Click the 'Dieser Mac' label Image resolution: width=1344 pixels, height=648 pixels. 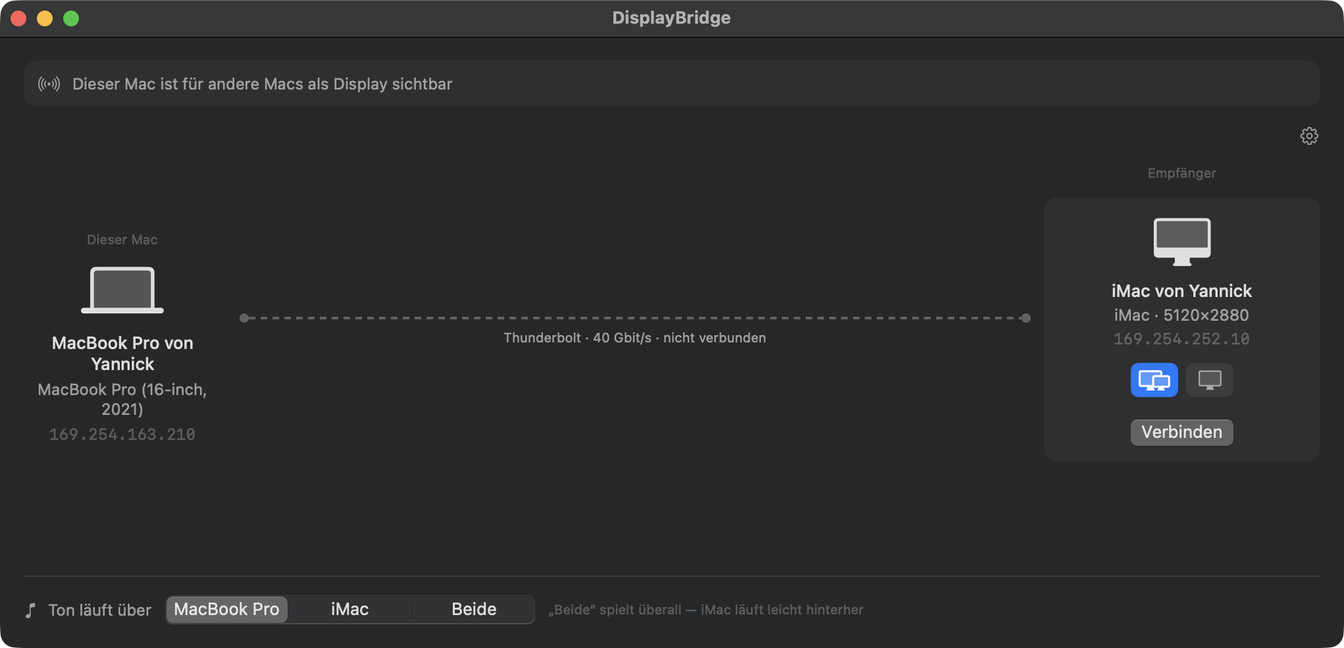(122, 240)
